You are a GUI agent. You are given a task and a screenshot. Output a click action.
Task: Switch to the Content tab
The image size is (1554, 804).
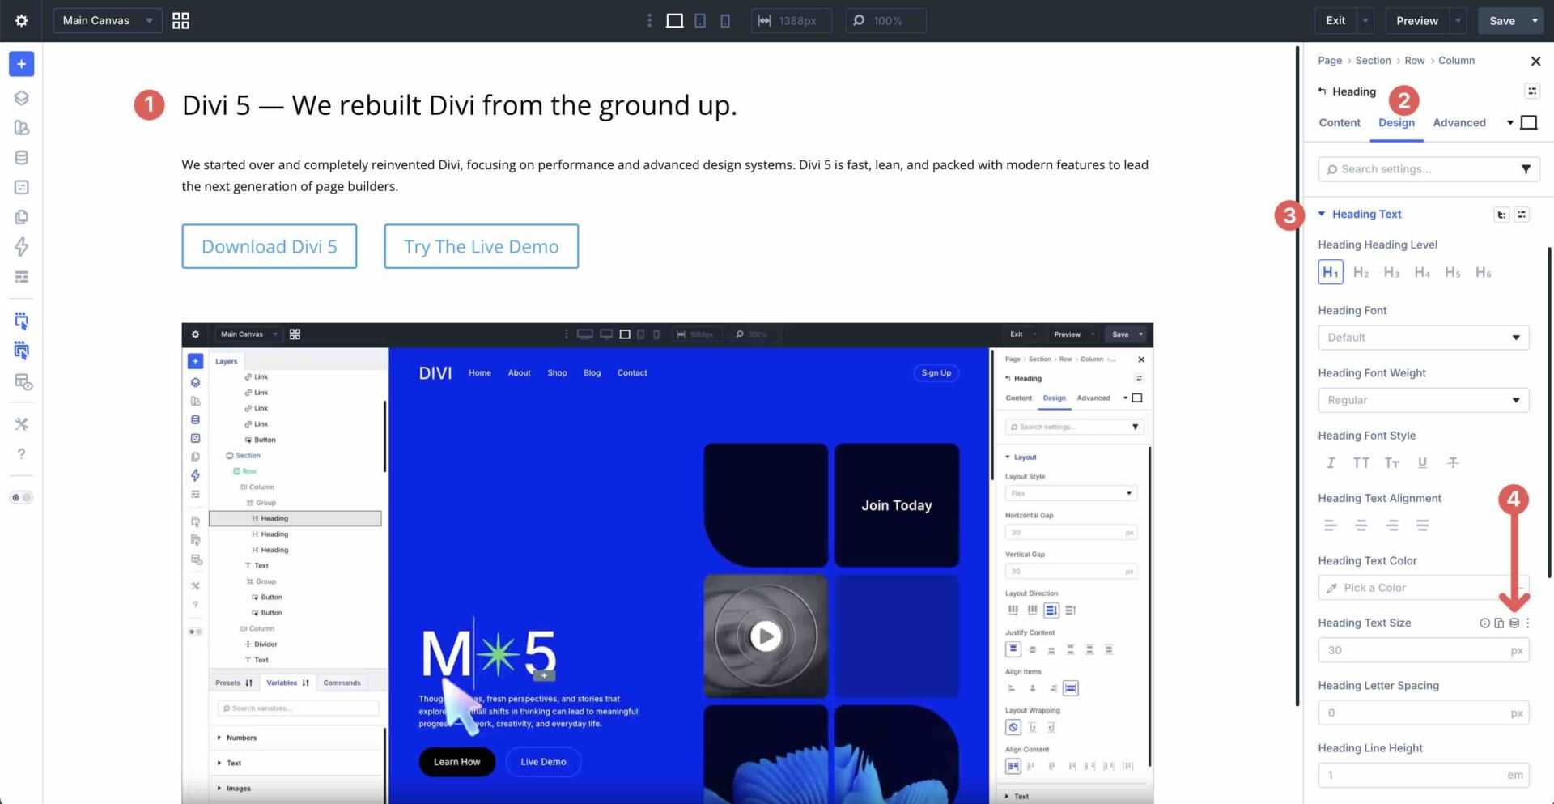coord(1340,123)
